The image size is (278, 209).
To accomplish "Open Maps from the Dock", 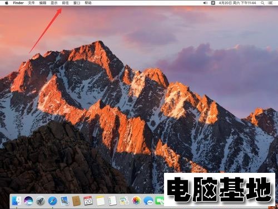I will pos(124,201).
